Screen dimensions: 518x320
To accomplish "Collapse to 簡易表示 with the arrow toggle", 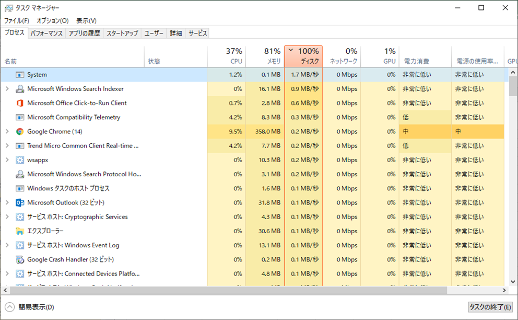I will 10,307.
